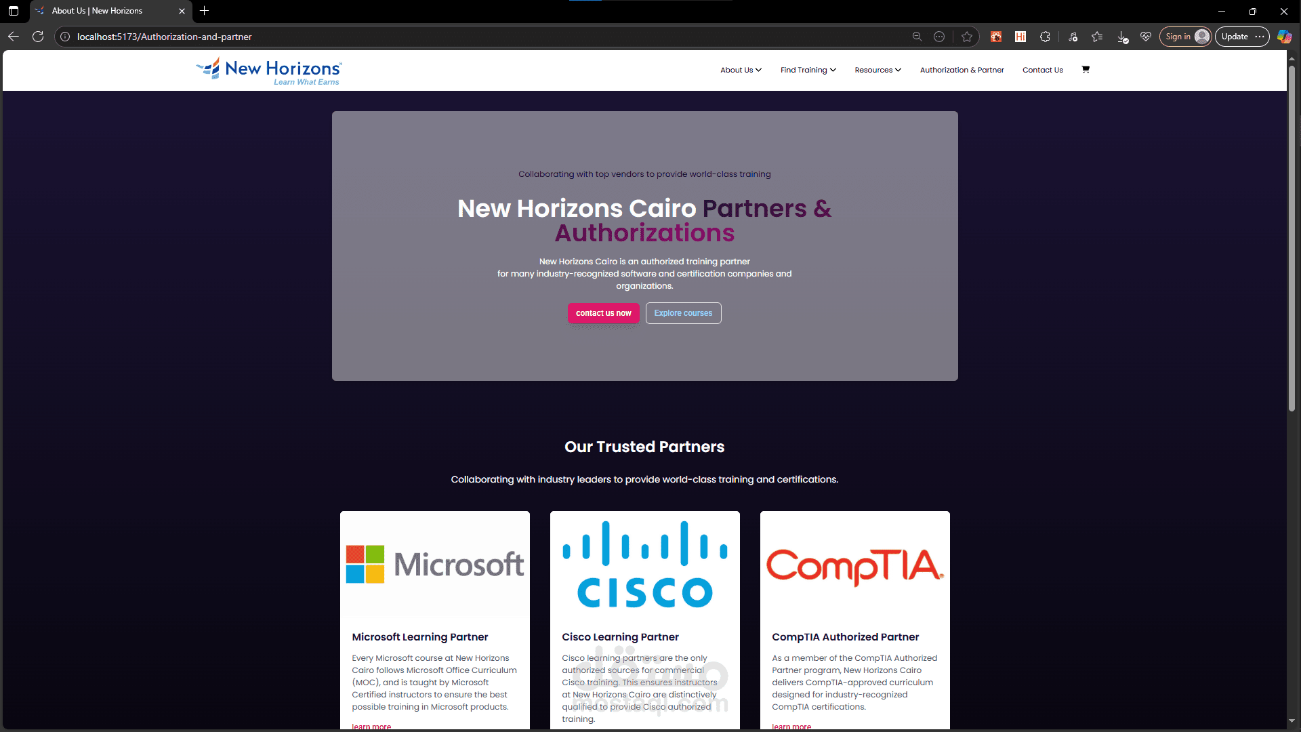Add page to favorites star icon
1301x732 pixels.
967,37
